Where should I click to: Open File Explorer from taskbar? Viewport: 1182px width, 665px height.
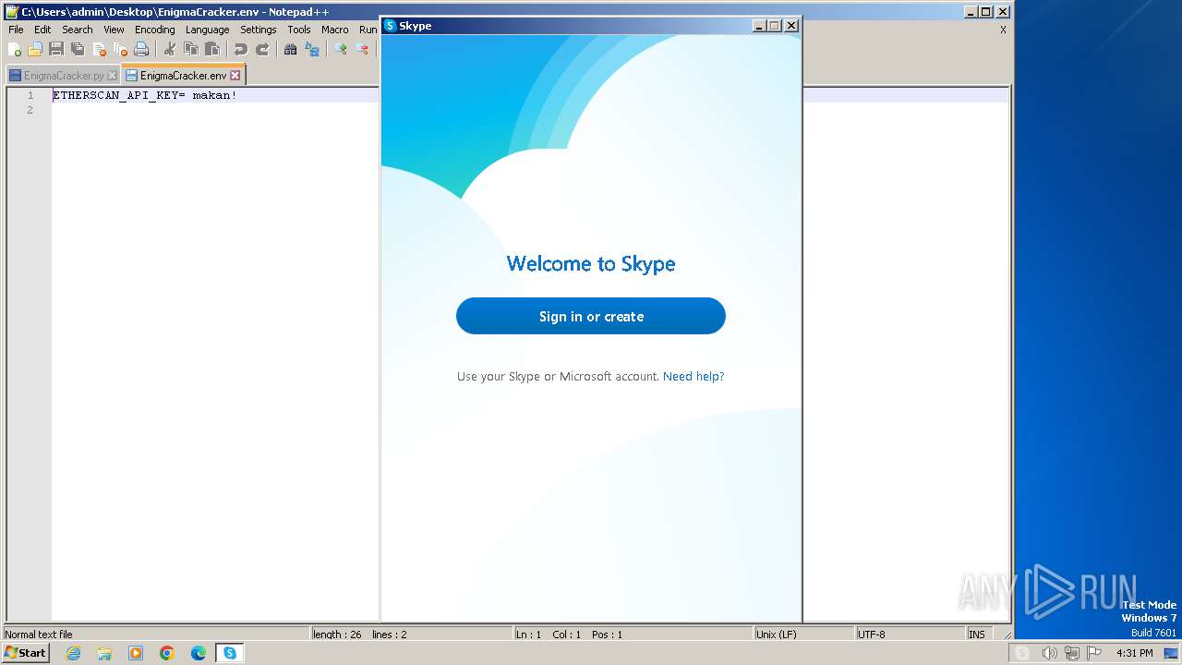(104, 653)
